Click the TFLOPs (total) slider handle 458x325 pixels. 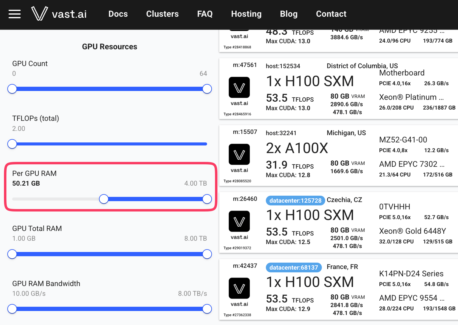tap(12, 144)
